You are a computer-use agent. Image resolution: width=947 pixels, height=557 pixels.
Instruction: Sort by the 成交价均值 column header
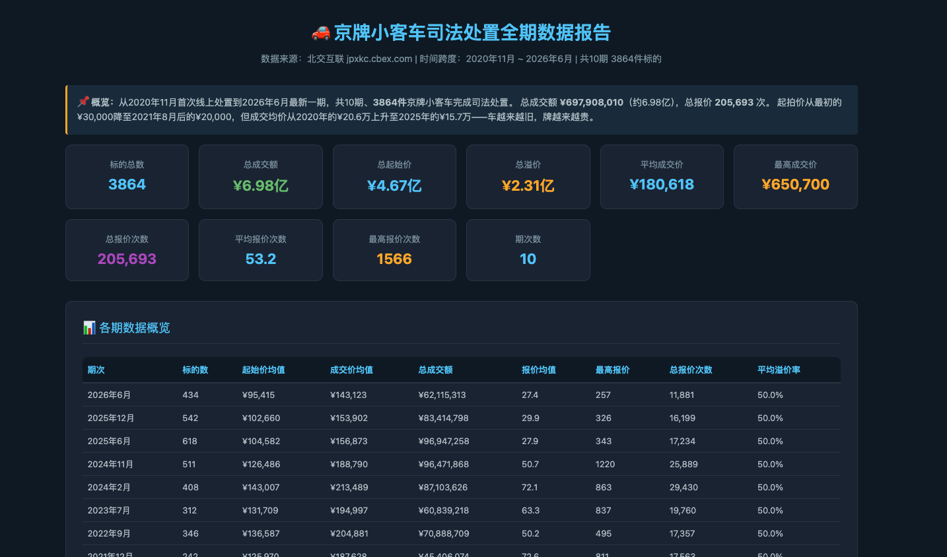click(x=351, y=370)
